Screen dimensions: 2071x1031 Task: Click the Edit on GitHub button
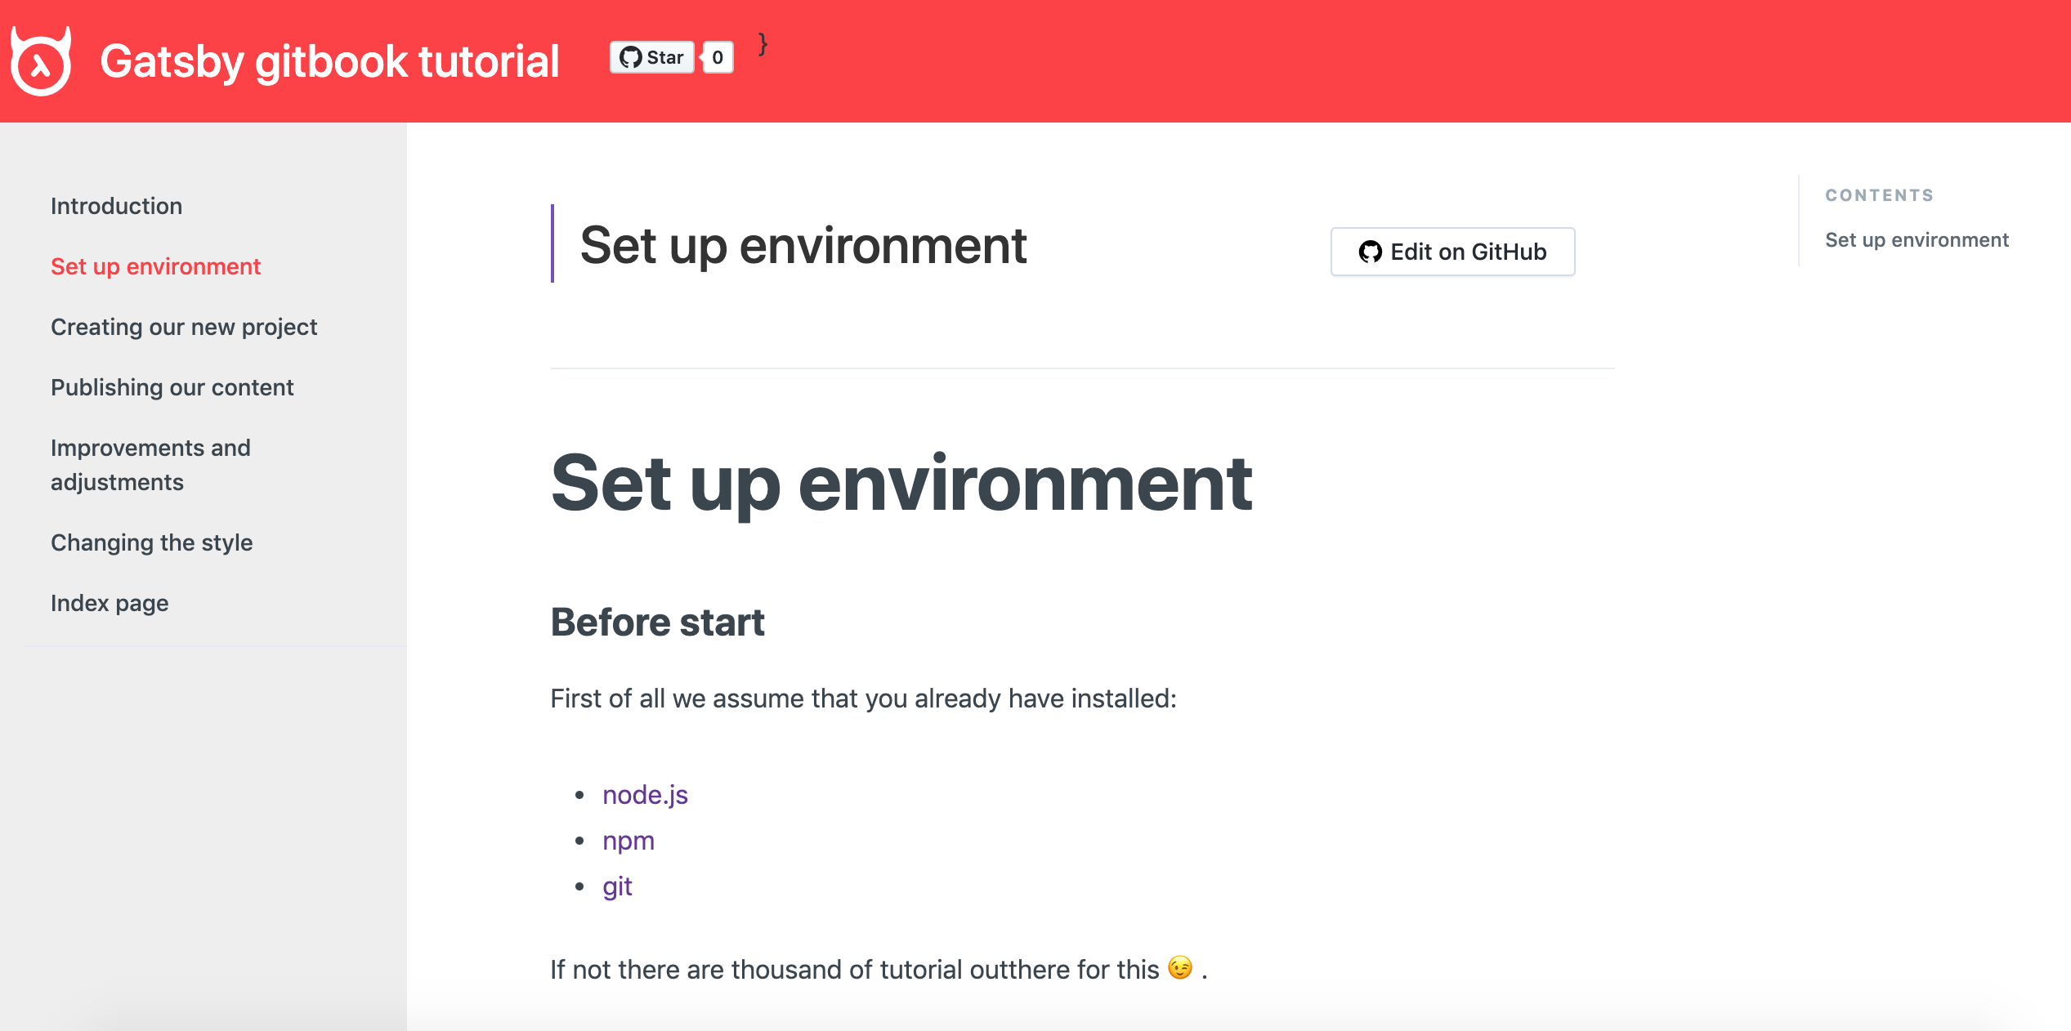click(1452, 252)
